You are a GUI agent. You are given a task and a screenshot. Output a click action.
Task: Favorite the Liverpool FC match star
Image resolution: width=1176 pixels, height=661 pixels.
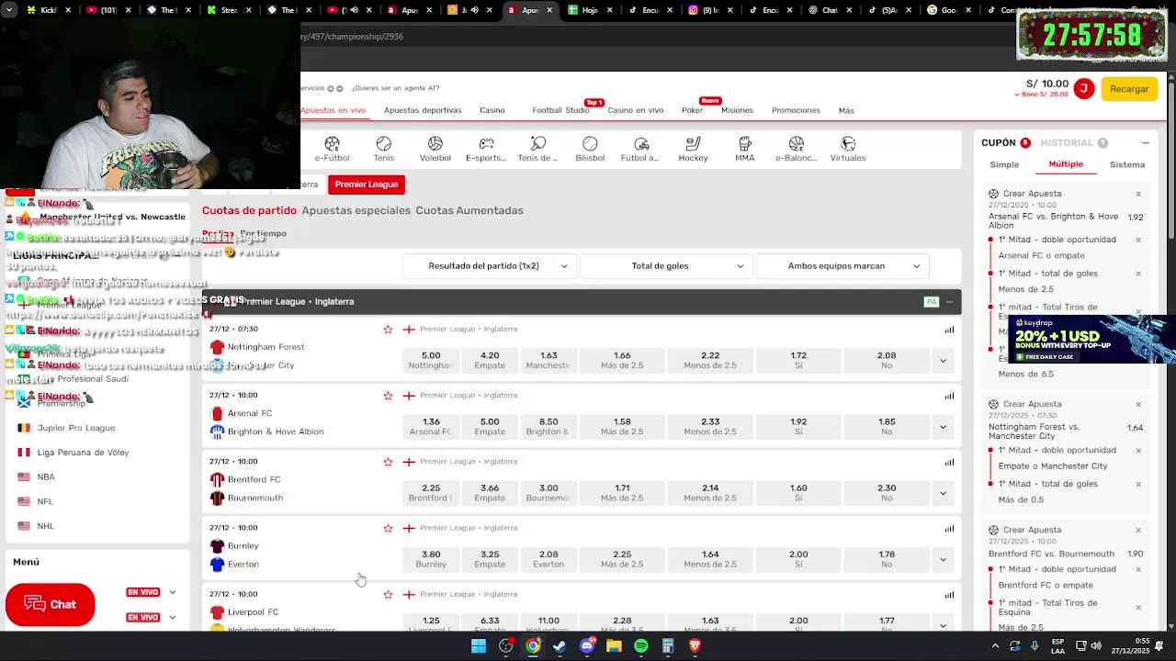388,594
